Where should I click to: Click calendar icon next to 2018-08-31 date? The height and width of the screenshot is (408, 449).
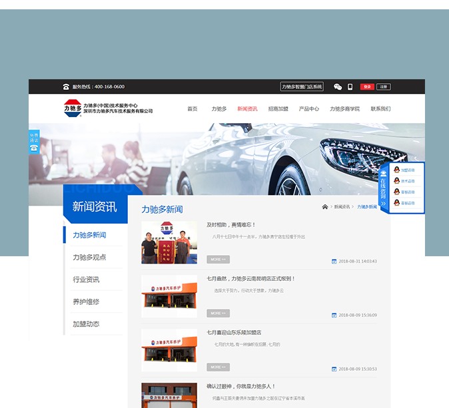pos(334,261)
